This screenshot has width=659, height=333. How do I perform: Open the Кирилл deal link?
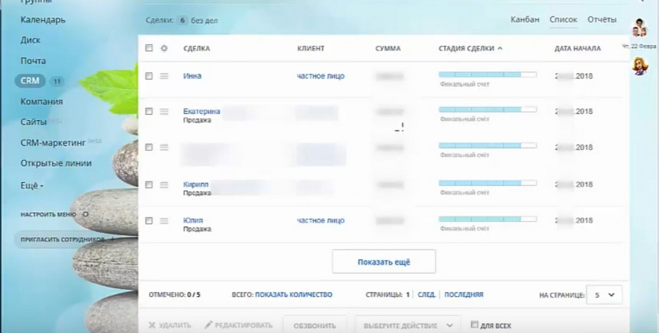click(x=196, y=184)
